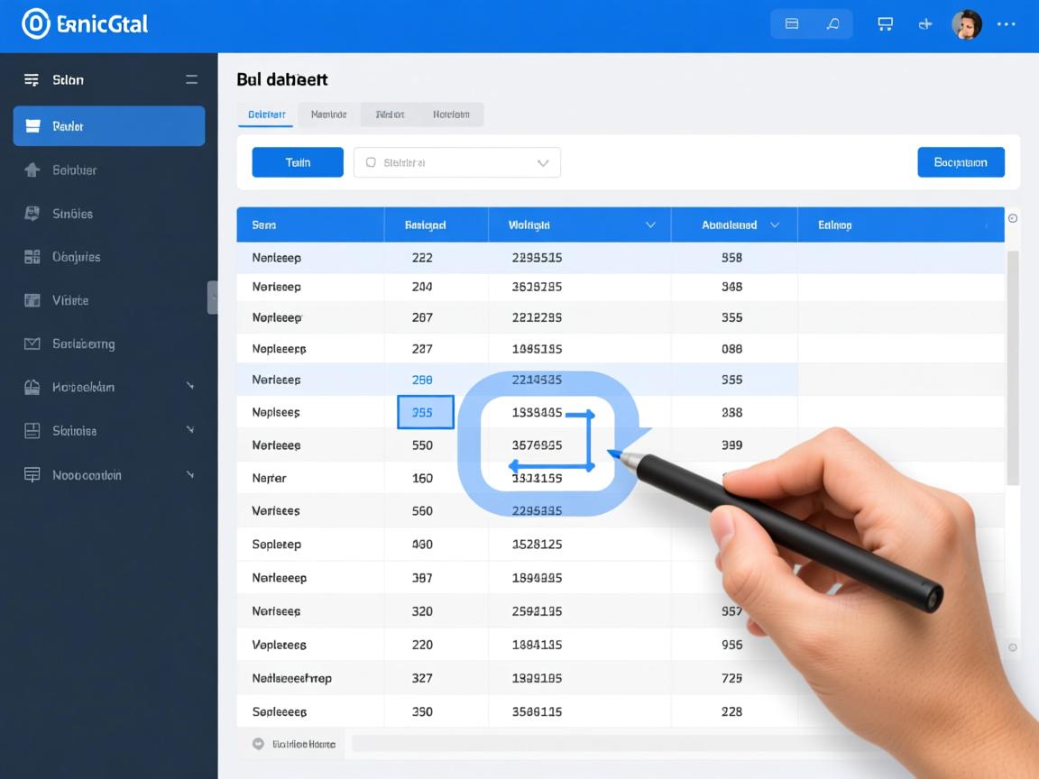This screenshot has width=1039, height=779.
Task: Click the search magnifier icon in header
Action: 833,24
